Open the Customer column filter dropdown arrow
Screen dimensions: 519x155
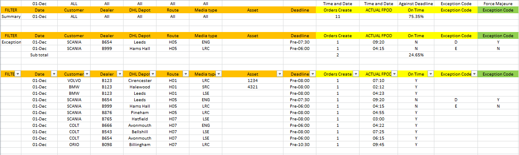87,74
